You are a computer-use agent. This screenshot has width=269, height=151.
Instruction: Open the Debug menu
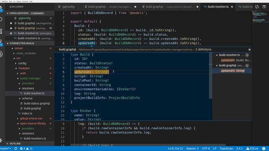coord(18,1)
